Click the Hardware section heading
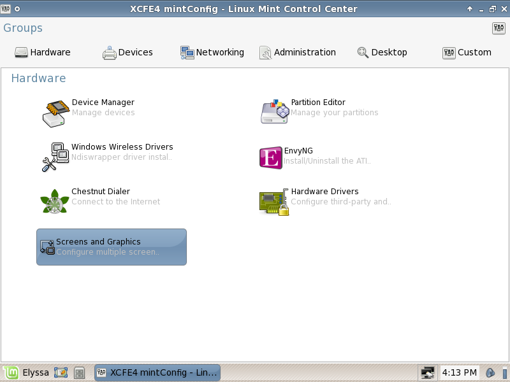Viewport: 510px width, 382px height. click(38, 78)
